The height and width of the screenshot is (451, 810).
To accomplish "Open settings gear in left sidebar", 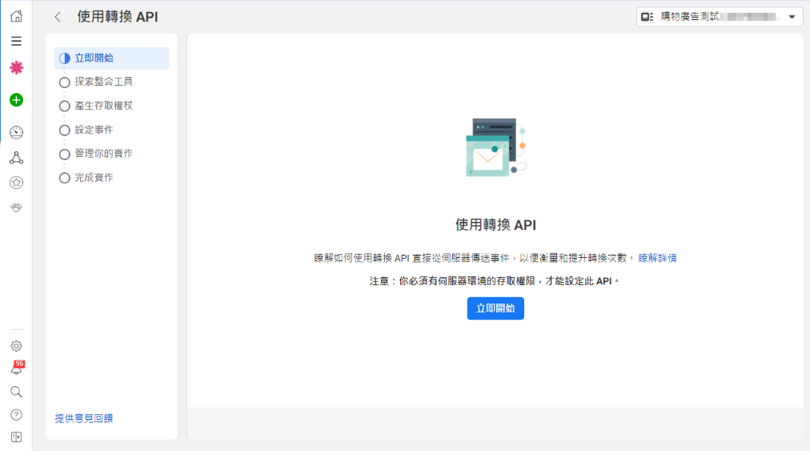I will point(16,346).
